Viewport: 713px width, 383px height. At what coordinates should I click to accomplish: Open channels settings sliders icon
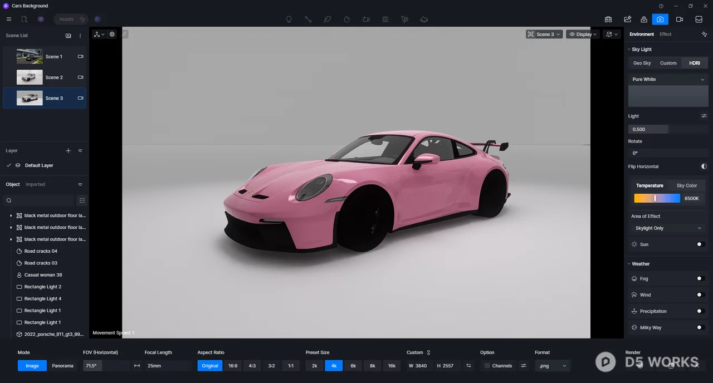point(524,366)
